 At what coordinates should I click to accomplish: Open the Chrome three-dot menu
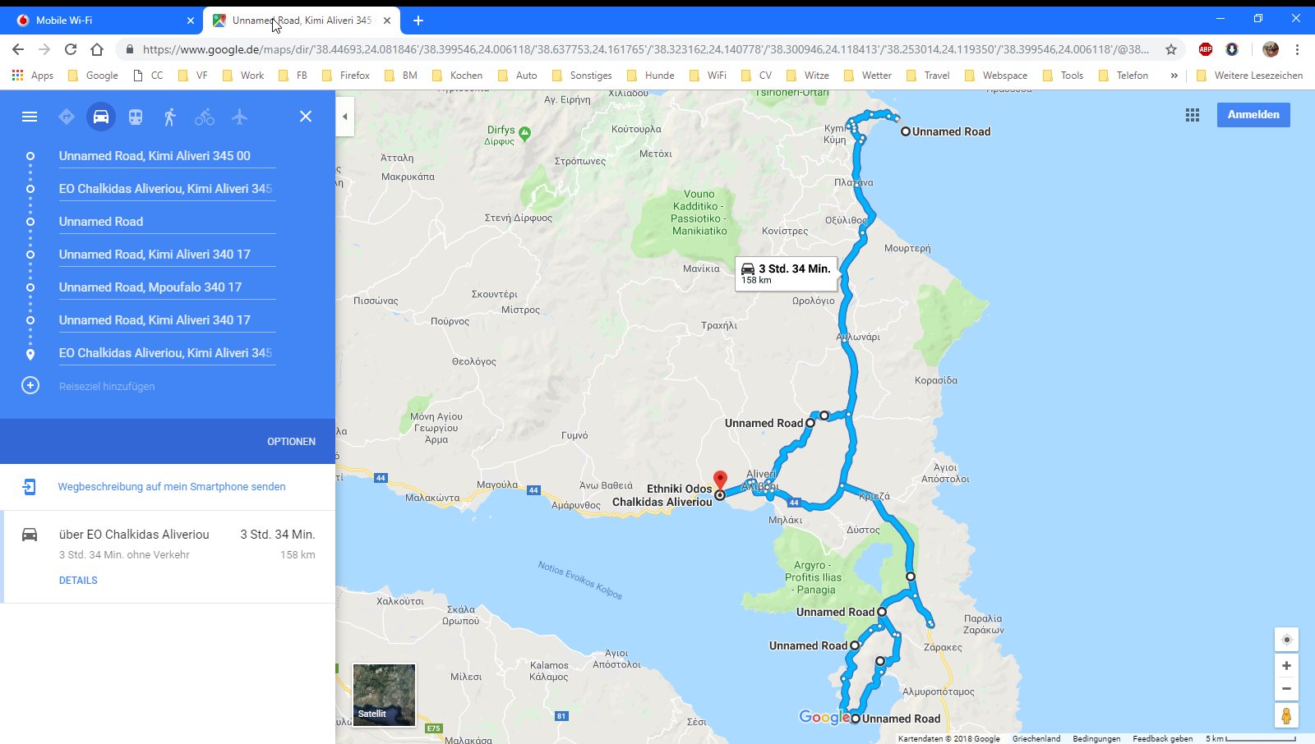pyautogui.click(x=1298, y=49)
